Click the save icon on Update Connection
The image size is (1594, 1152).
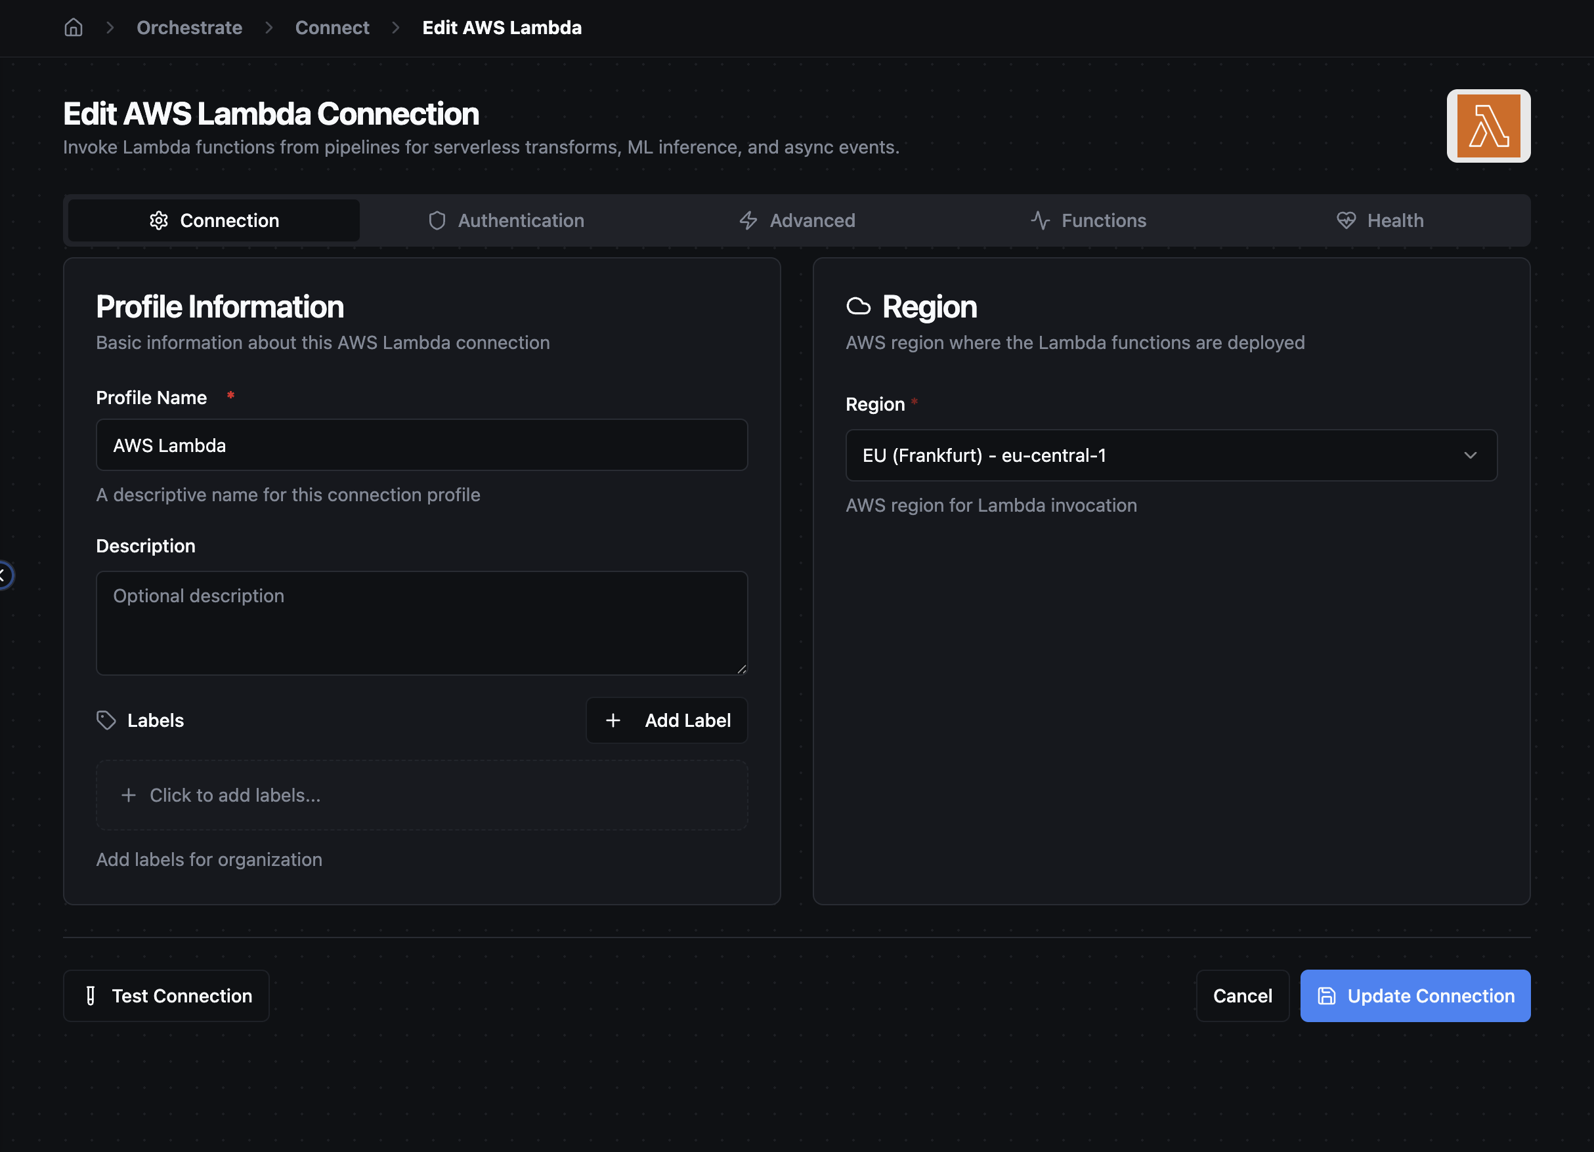click(x=1326, y=996)
